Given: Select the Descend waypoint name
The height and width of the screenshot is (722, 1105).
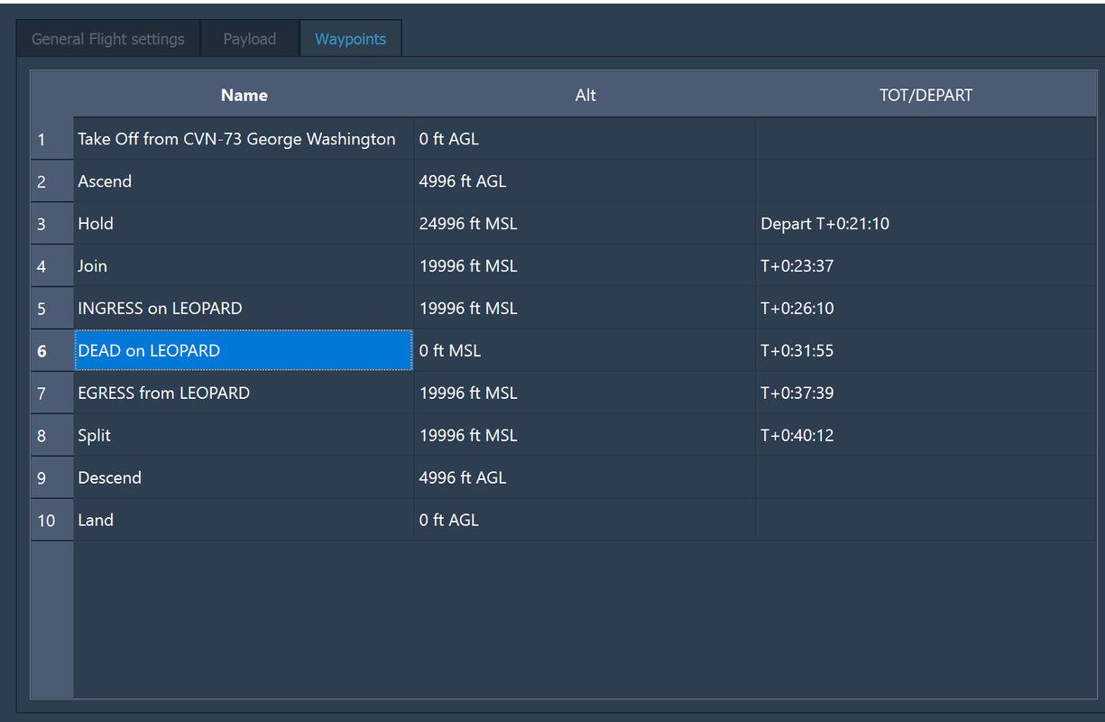Looking at the screenshot, I should 244,478.
